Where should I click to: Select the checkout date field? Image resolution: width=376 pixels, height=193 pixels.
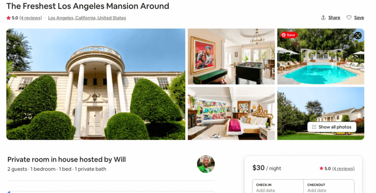[x=329, y=187]
